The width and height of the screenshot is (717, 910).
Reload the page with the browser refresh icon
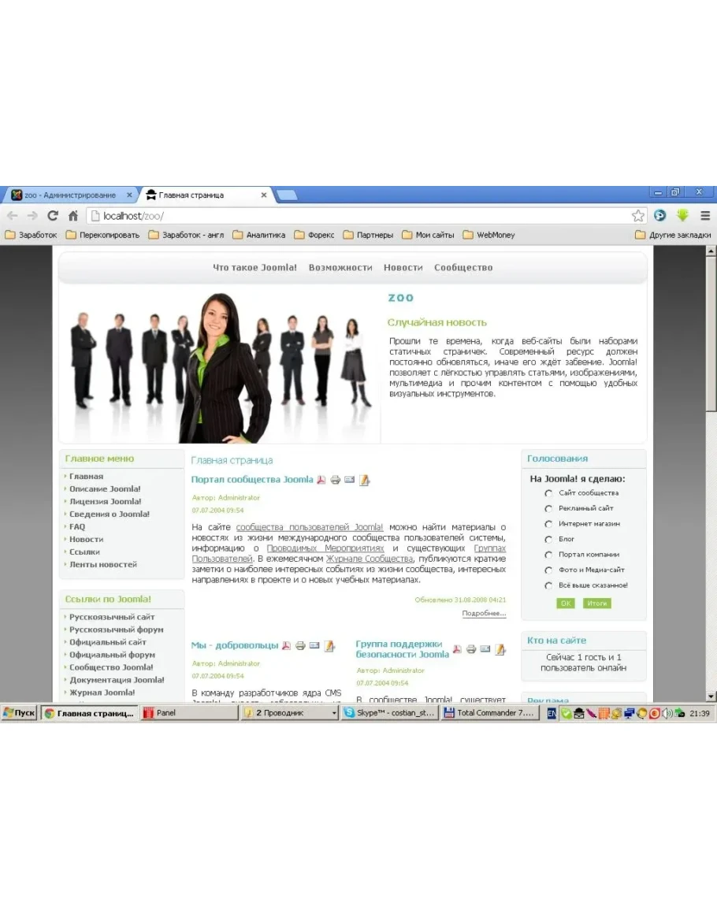coord(53,216)
